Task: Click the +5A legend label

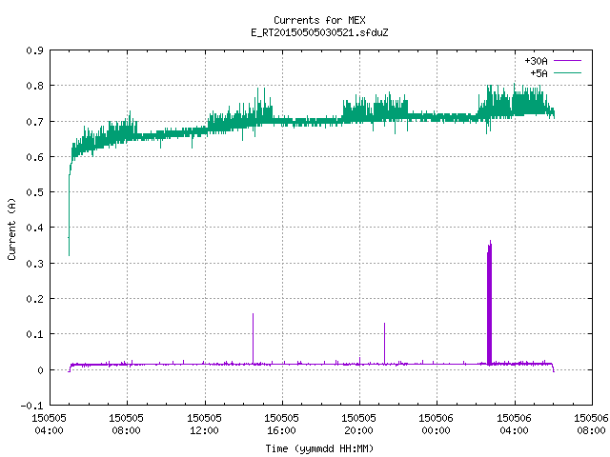Action: tap(539, 73)
